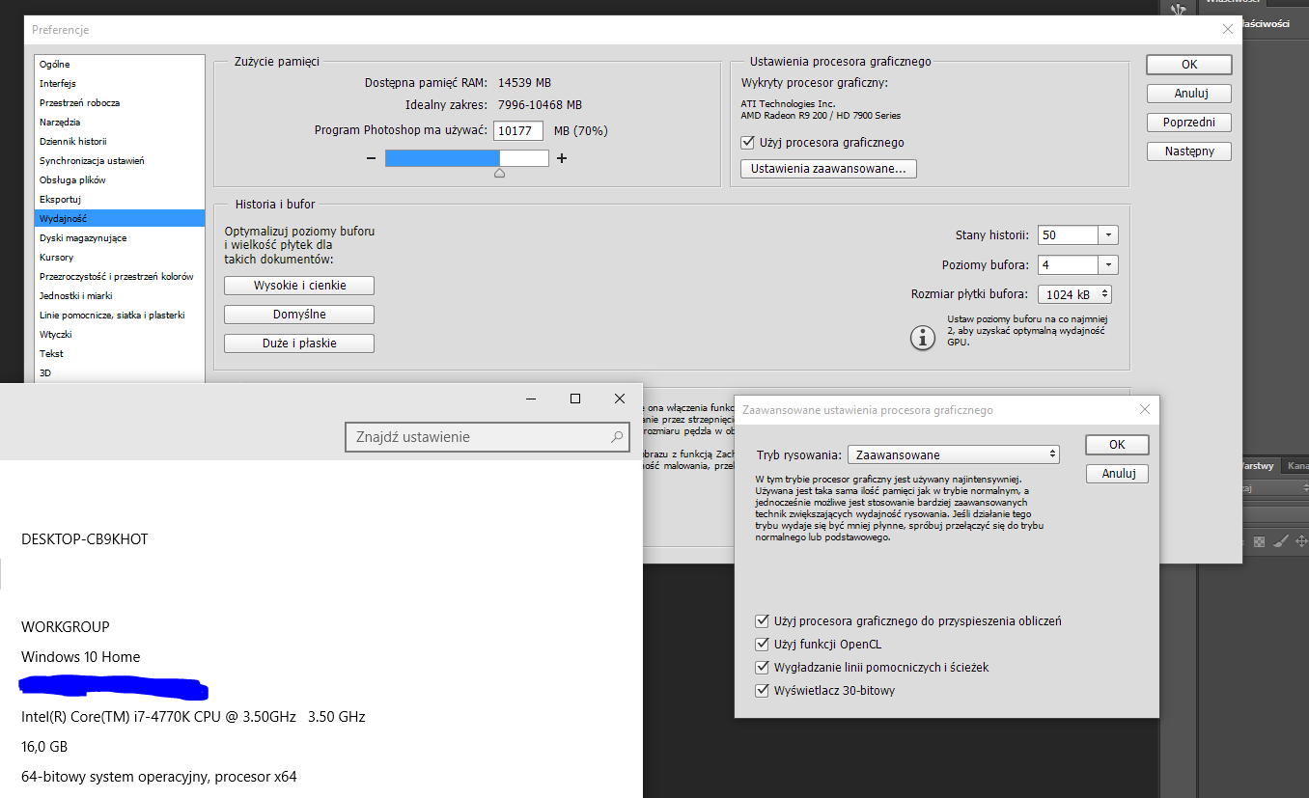Disable Wyświetlacz 30-bitowy option
The width and height of the screenshot is (1309, 798).
(x=763, y=690)
